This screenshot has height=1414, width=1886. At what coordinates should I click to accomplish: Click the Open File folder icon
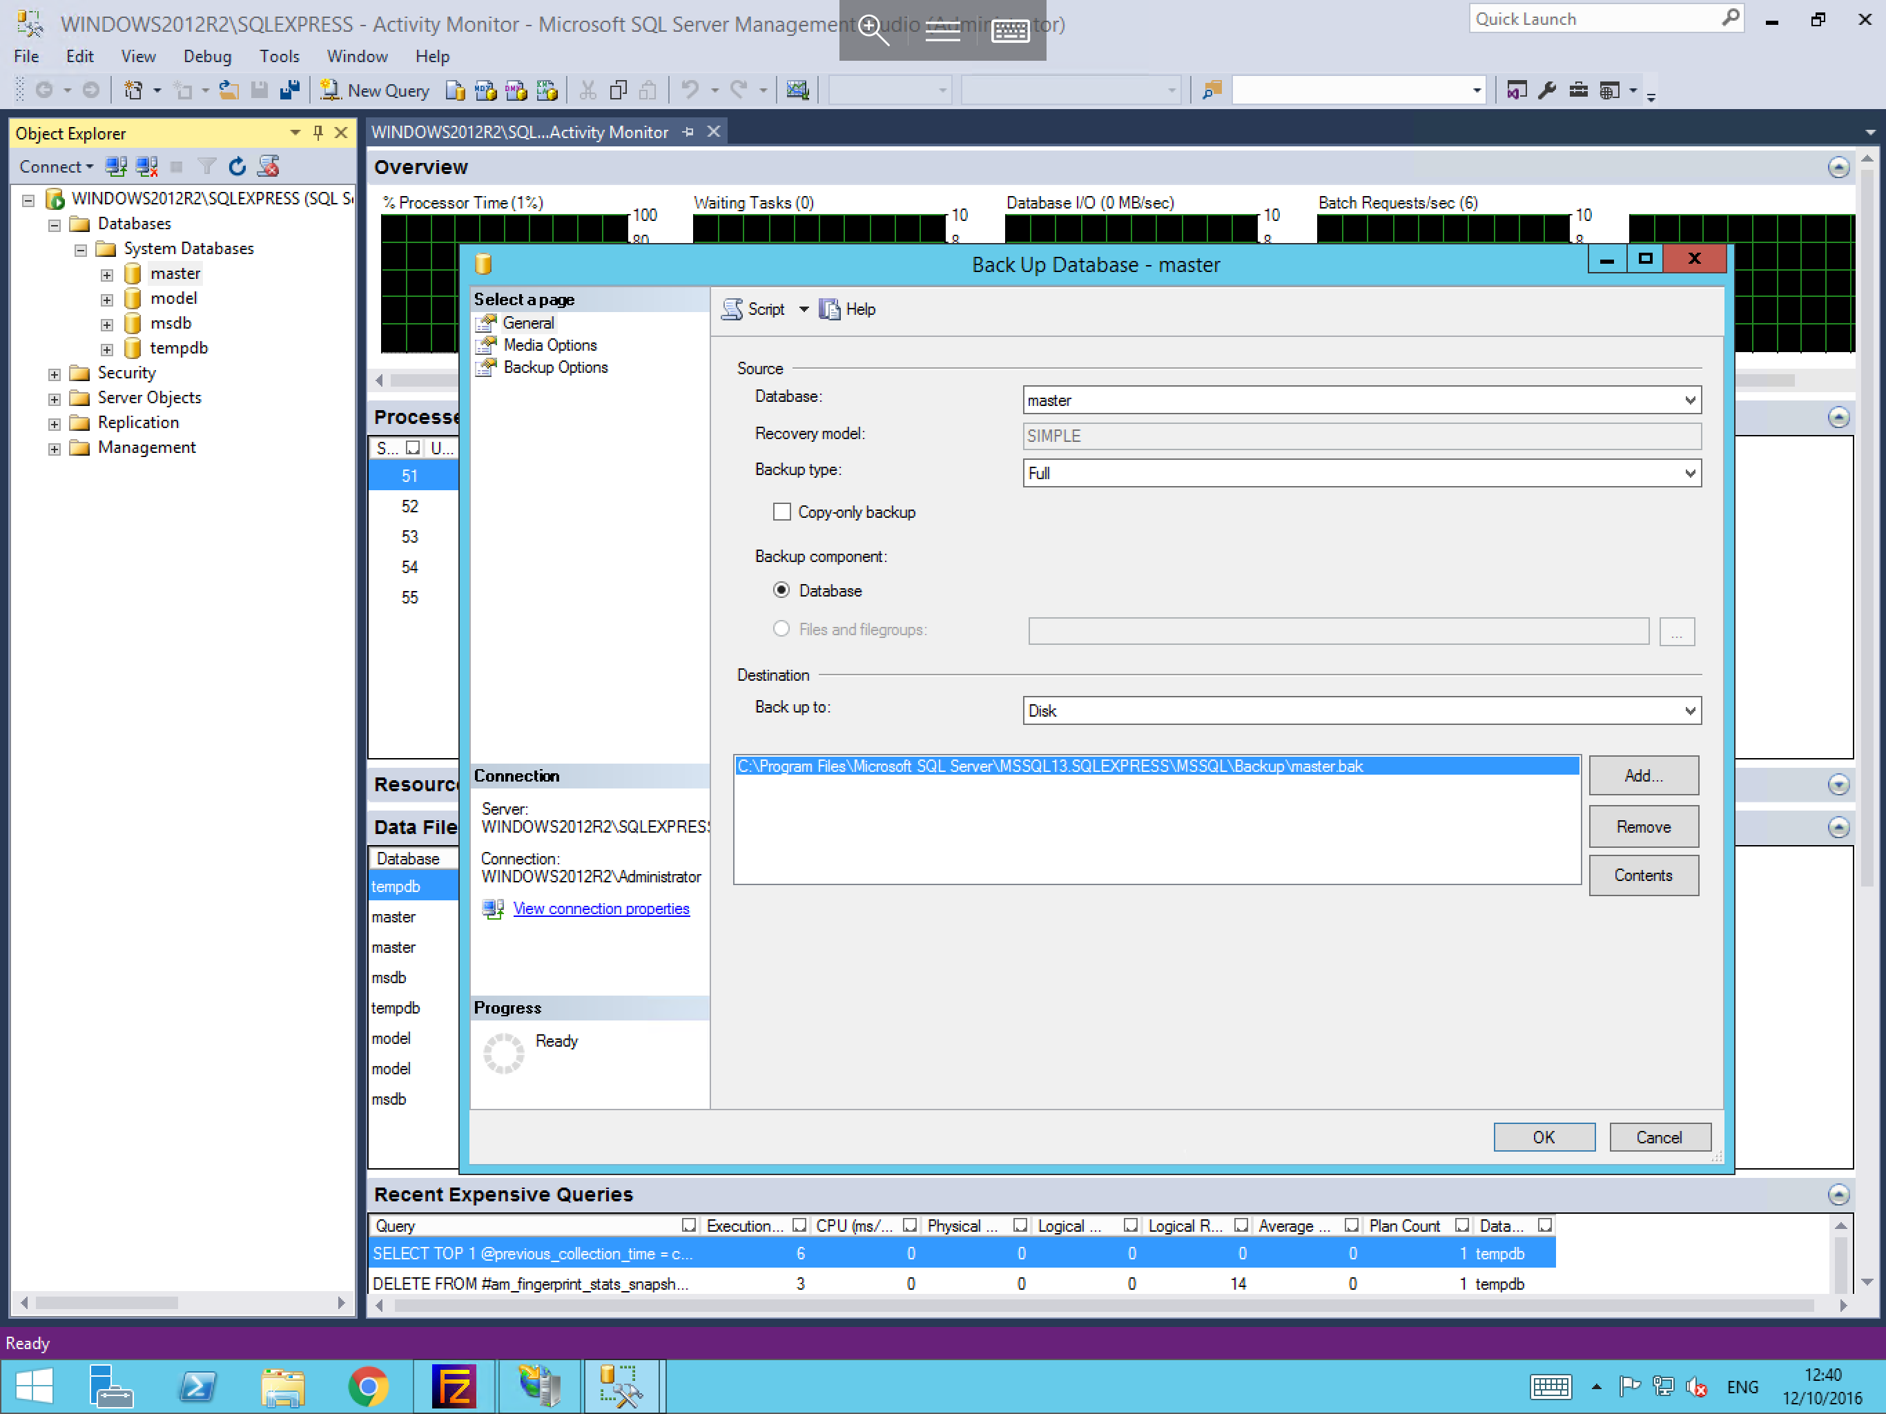pos(229,90)
